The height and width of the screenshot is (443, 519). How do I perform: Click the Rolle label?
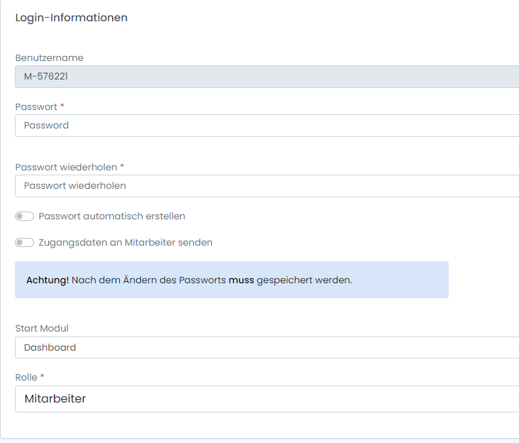click(26, 378)
